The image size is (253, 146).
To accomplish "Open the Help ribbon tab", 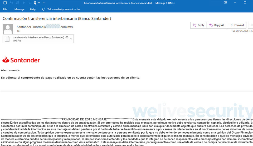I will (33, 10).
